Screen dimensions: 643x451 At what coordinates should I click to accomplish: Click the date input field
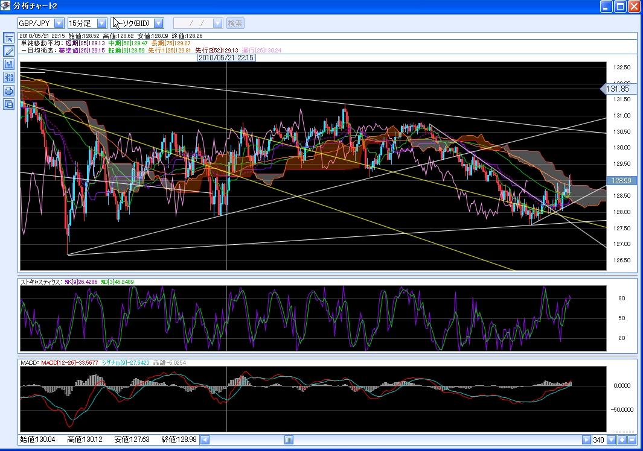coord(193,24)
